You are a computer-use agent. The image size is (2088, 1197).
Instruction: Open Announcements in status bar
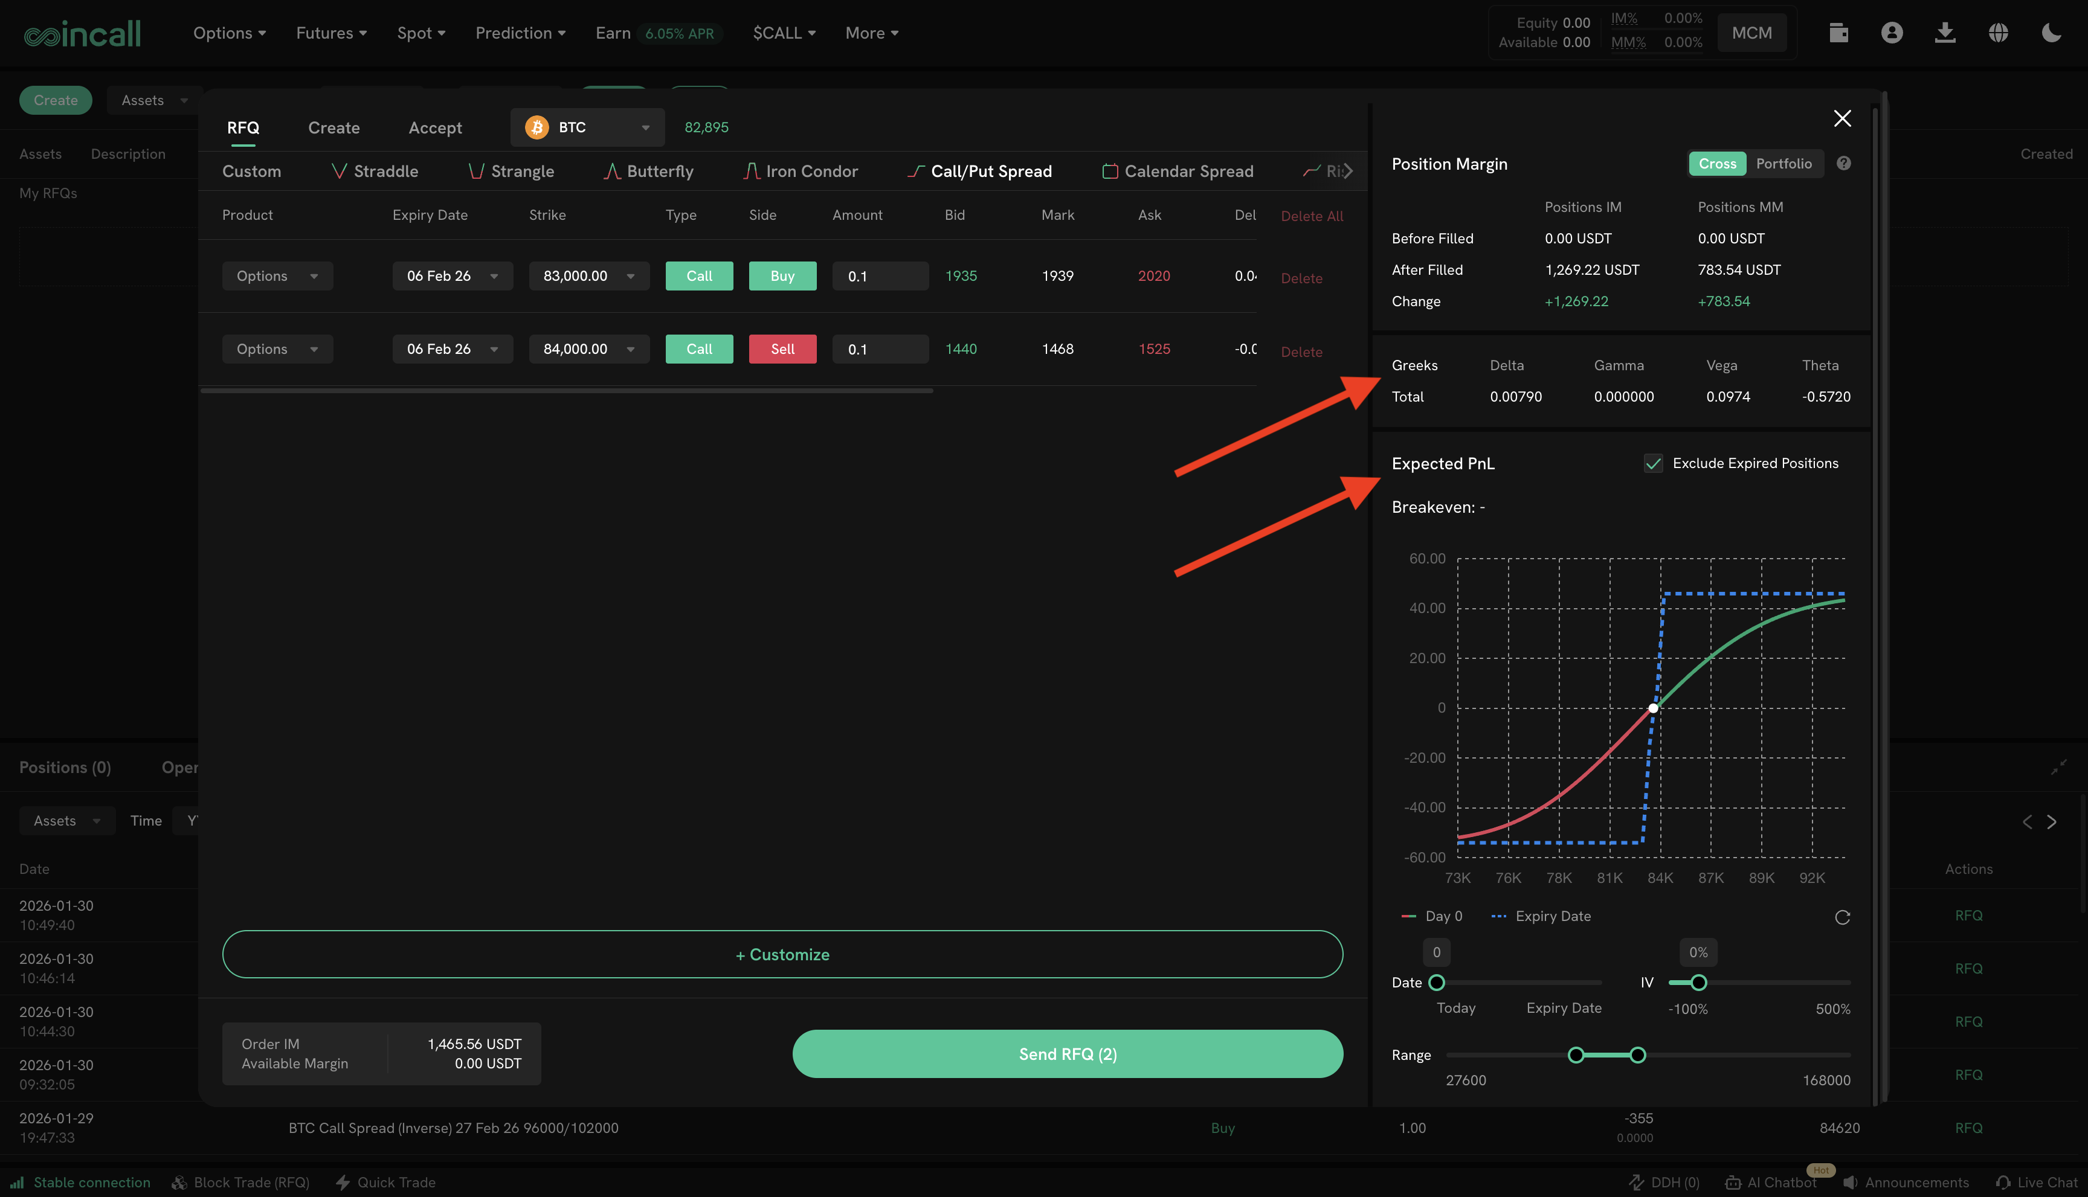[1906, 1182]
